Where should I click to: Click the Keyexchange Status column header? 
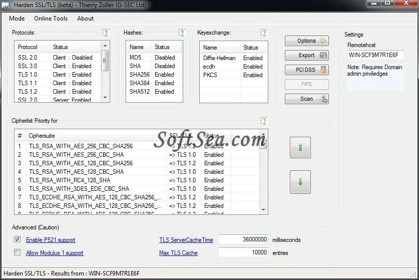254,48
